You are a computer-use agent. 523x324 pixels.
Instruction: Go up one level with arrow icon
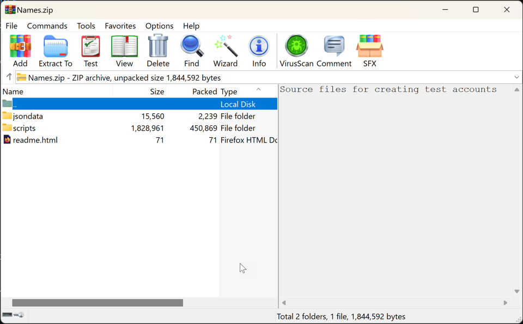pos(9,77)
